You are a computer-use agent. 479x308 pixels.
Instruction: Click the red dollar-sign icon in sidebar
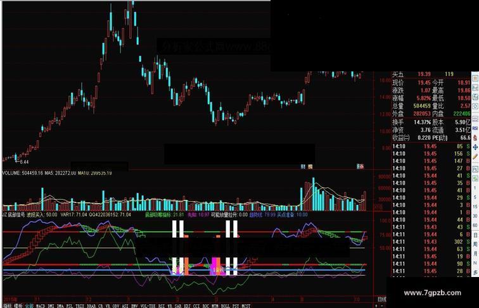tap(475, 137)
